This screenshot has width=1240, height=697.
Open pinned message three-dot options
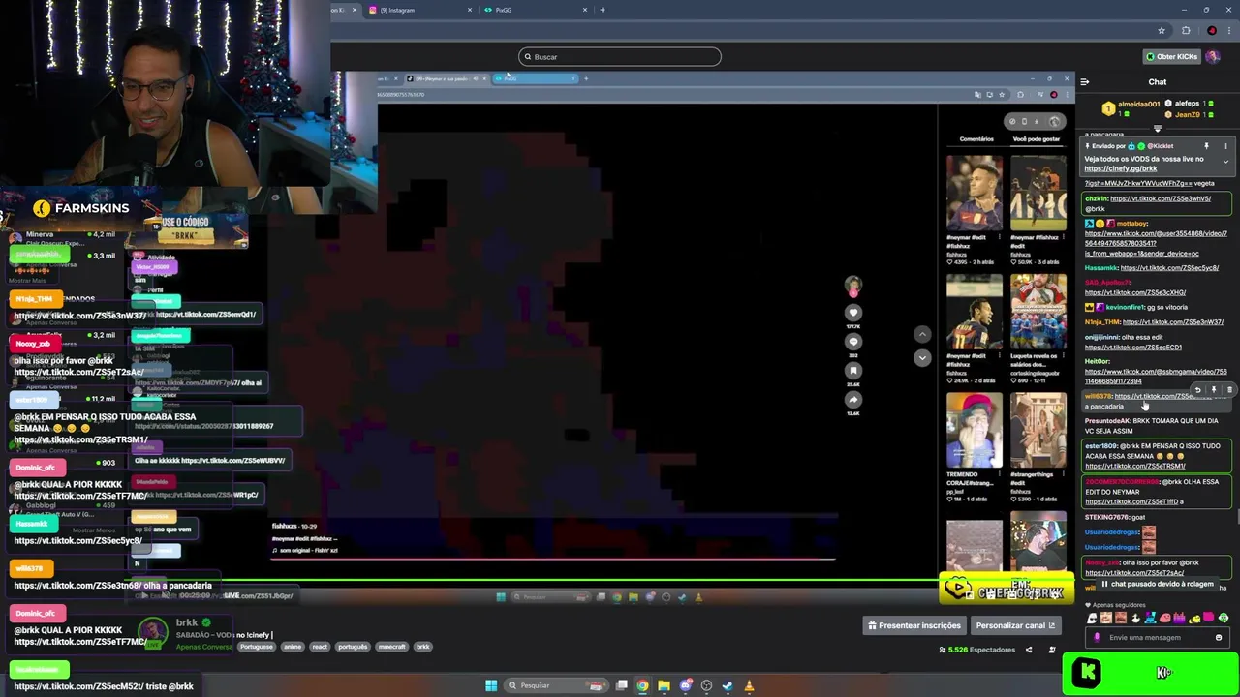pos(1225,146)
